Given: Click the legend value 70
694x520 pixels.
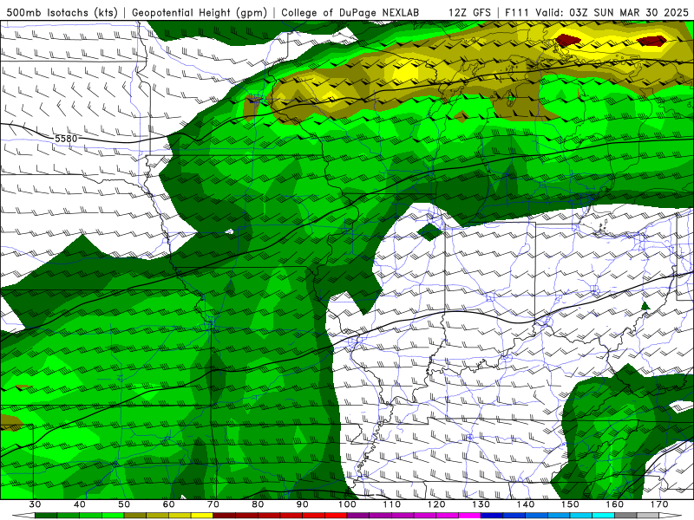Looking at the screenshot, I should [x=213, y=504].
